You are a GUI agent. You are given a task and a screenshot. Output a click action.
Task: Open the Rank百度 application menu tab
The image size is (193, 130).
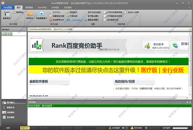pyautogui.click(x=8, y=7)
